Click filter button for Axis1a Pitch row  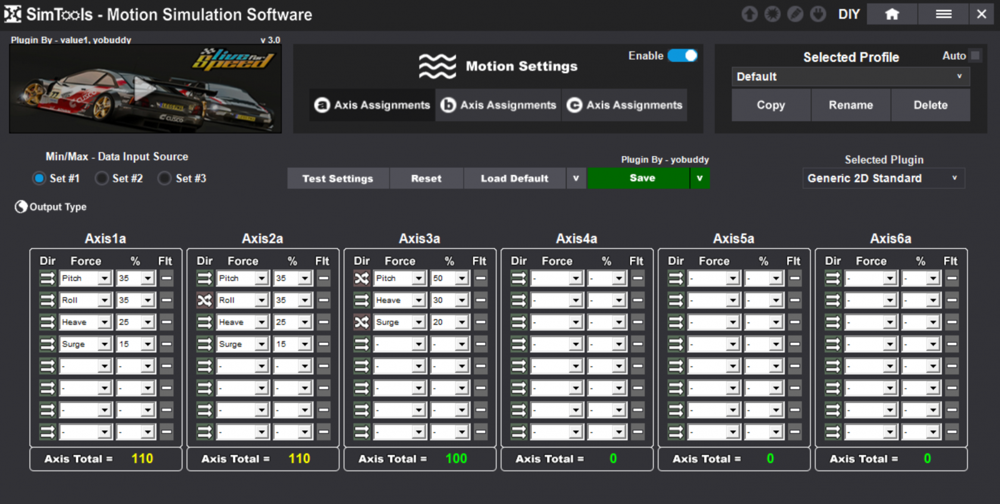coord(166,279)
